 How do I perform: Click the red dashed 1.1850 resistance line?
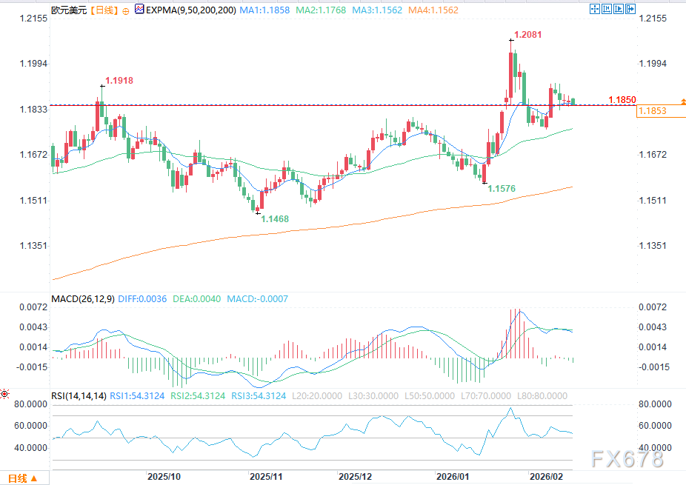(x=296, y=105)
